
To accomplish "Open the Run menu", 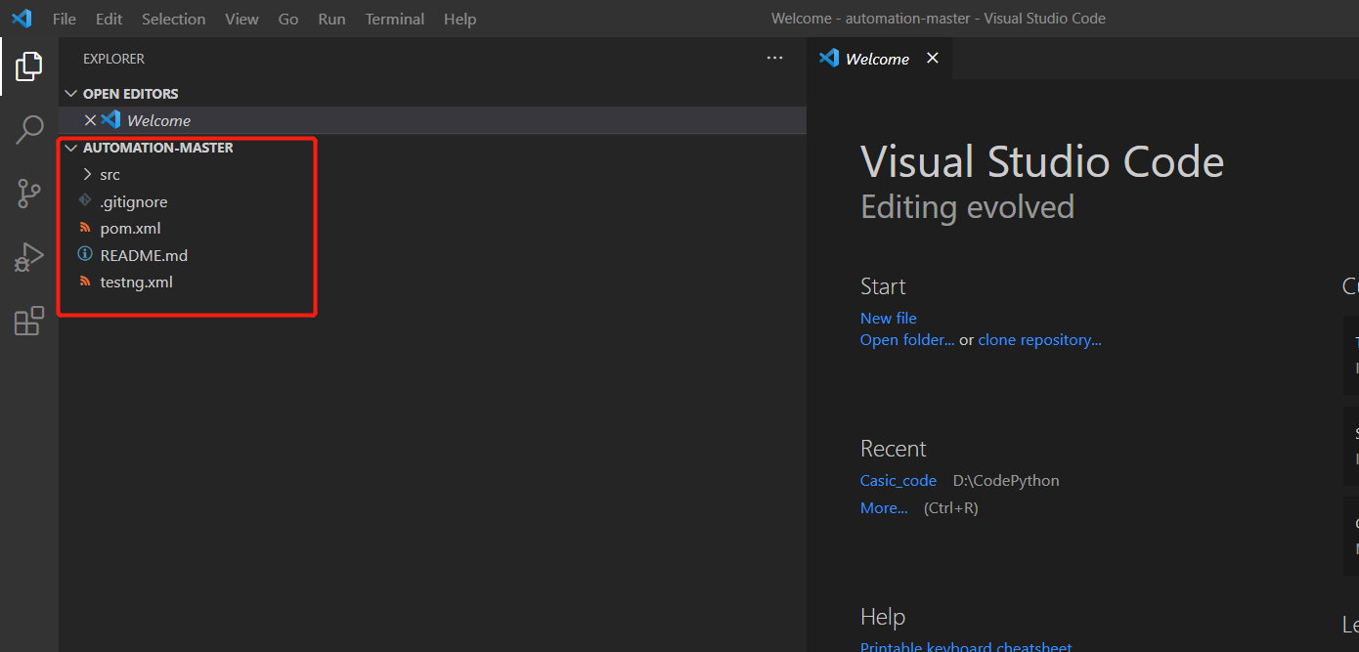I will coord(331,19).
